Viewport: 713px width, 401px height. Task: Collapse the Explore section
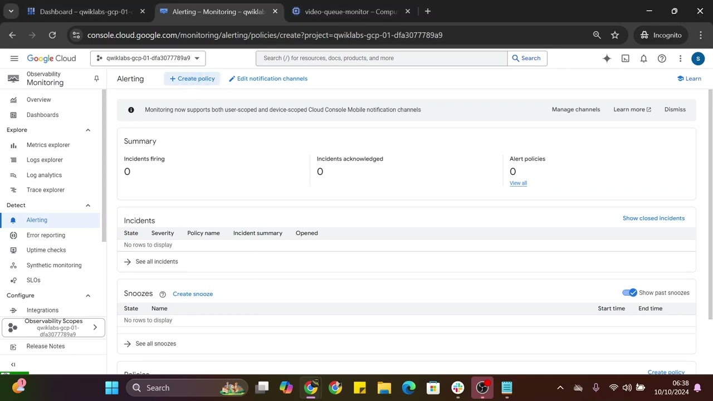(x=87, y=130)
